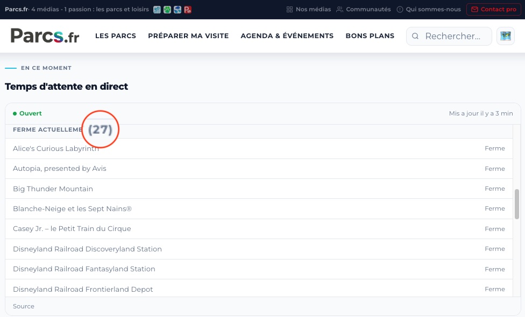The image size is (525, 317).
Task: Click the 'Mis a jour il y a 3 min' text
Action: coord(481,113)
